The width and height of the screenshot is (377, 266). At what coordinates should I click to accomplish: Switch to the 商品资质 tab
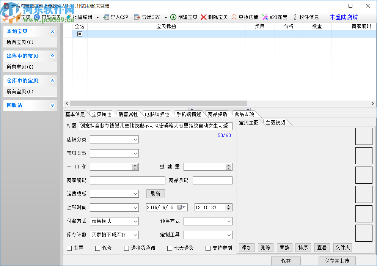click(x=218, y=114)
